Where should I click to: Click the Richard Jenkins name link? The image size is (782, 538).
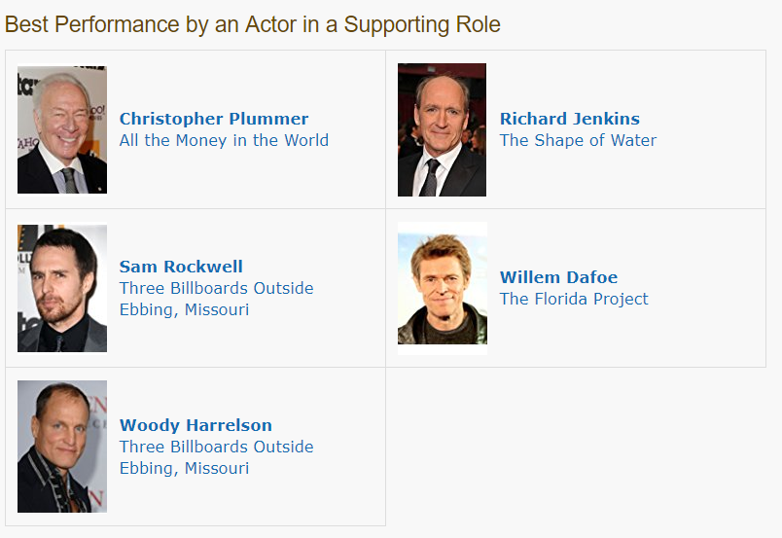pyautogui.click(x=570, y=119)
